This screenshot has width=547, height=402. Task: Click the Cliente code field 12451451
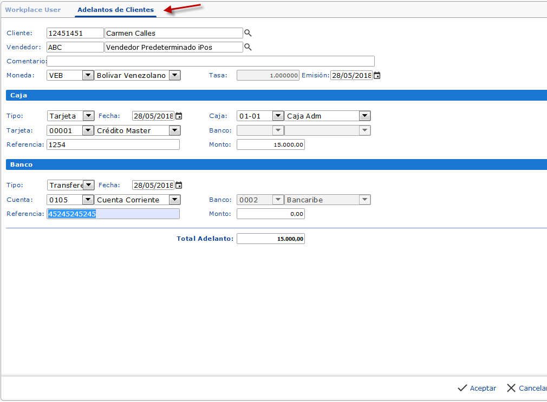pos(75,33)
